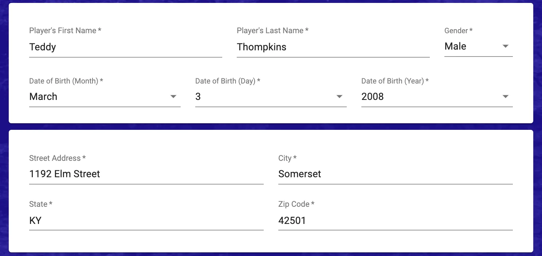
Task: Edit the Street Address field 1192 Elm Street
Action: [x=146, y=174]
